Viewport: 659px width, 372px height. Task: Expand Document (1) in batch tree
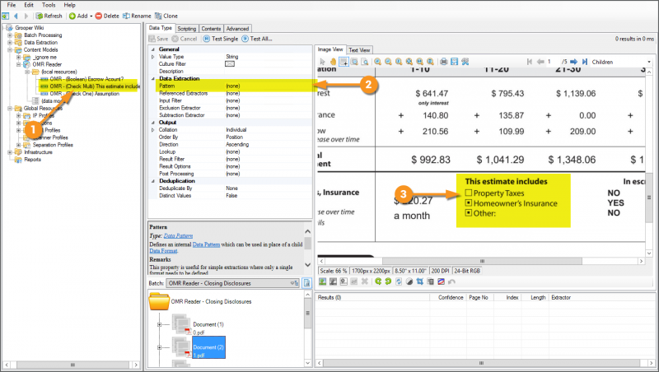pos(159,325)
